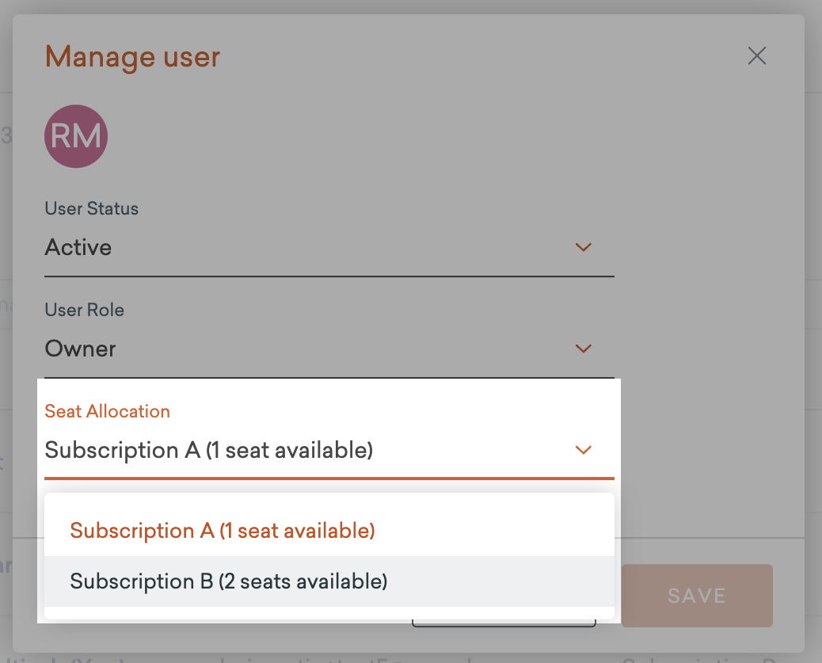Image resolution: width=822 pixels, height=663 pixels.
Task: Click the Manage user dialog title
Action: tap(132, 56)
